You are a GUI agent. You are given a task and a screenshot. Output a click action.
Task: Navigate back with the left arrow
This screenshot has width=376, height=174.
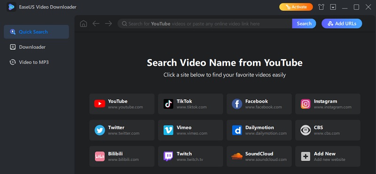point(96,23)
